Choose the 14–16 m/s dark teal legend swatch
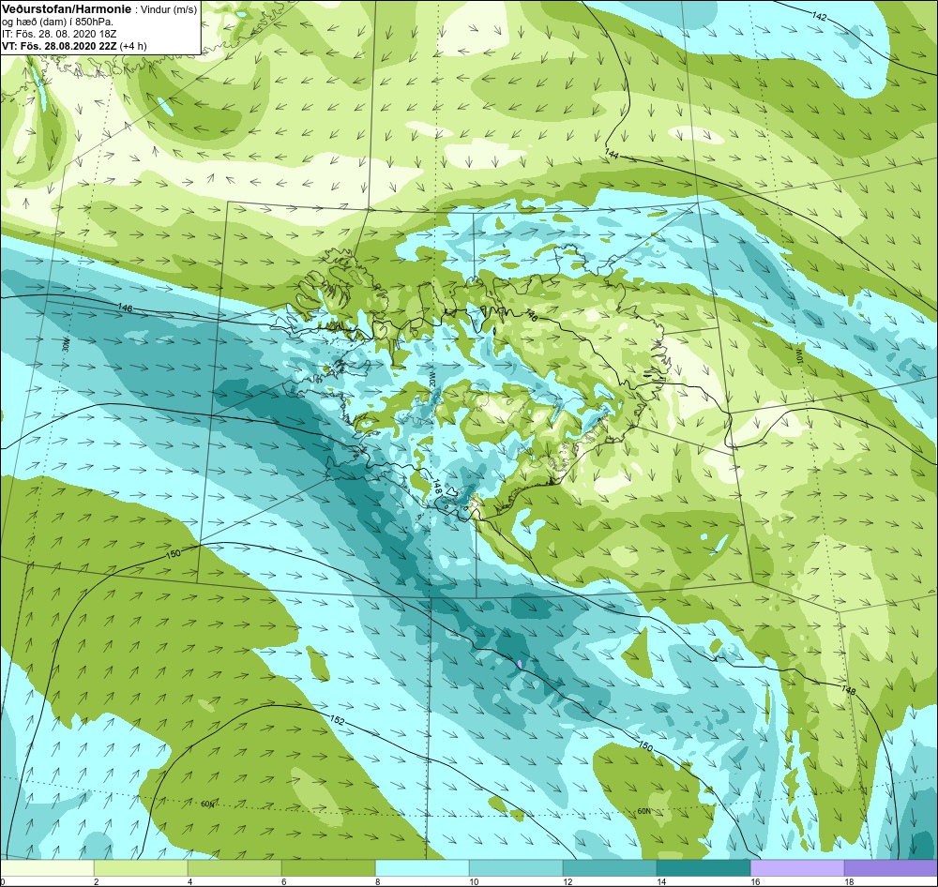The width and height of the screenshot is (938, 887). pos(703,868)
